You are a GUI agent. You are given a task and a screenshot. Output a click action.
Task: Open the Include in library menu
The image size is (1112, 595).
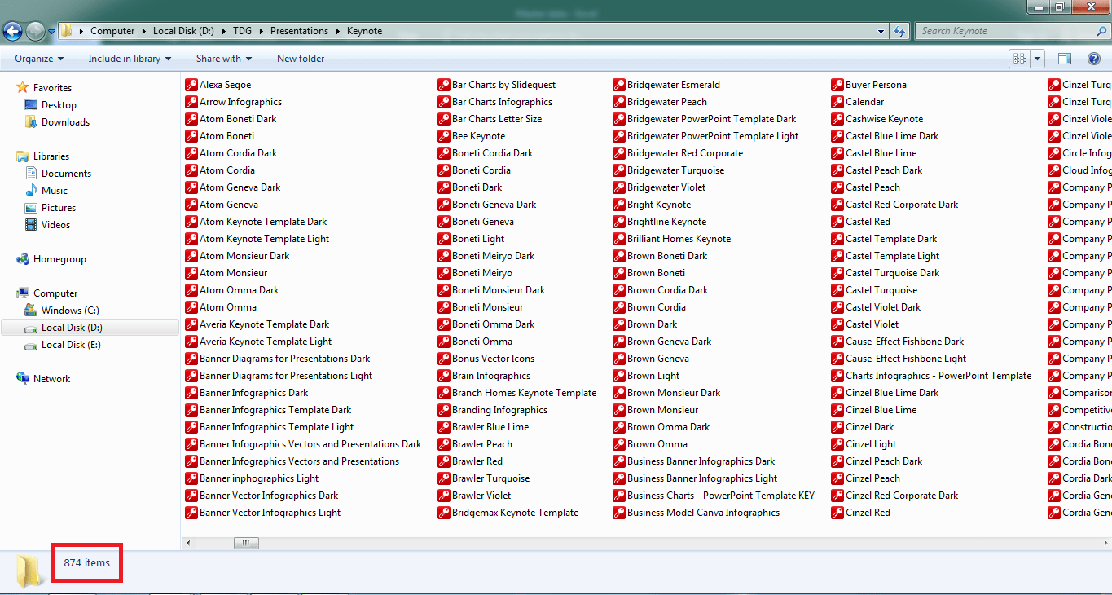tap(130, 59)
